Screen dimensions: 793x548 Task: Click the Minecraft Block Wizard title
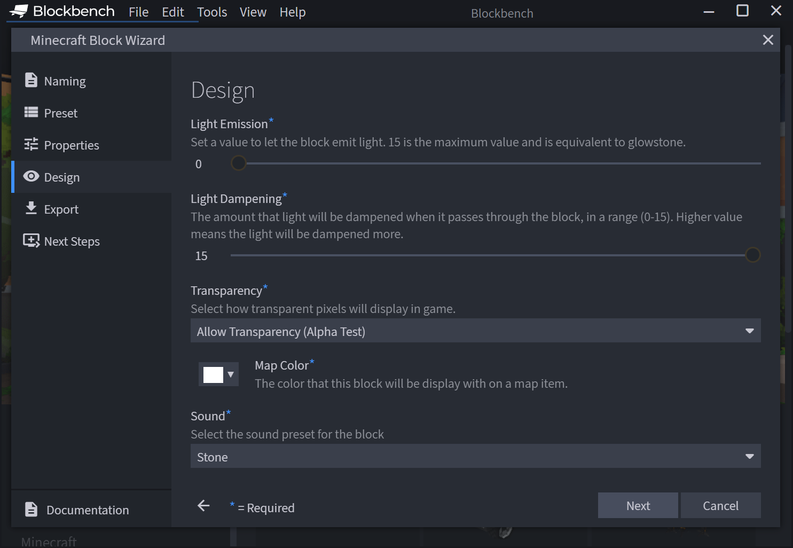[98, 40]
